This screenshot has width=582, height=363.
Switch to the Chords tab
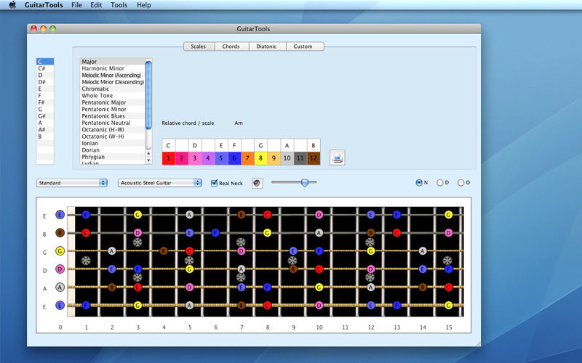231,46
